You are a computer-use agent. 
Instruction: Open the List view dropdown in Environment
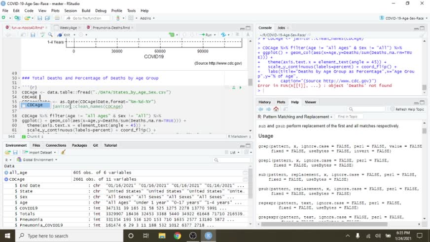[x=232, y=152]
